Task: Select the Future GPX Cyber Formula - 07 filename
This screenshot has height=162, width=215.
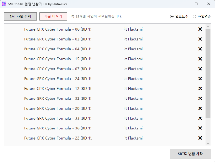Action: 83,69
